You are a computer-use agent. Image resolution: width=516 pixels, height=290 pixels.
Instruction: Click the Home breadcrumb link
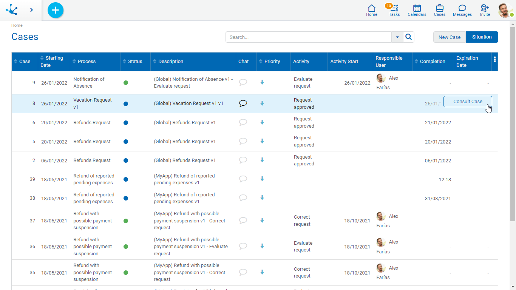(x=17, y=25)
